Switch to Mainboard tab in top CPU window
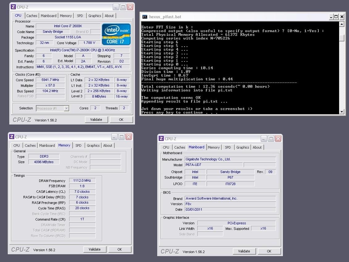Viewport: 349px width, 262px height. pos(48,16)
